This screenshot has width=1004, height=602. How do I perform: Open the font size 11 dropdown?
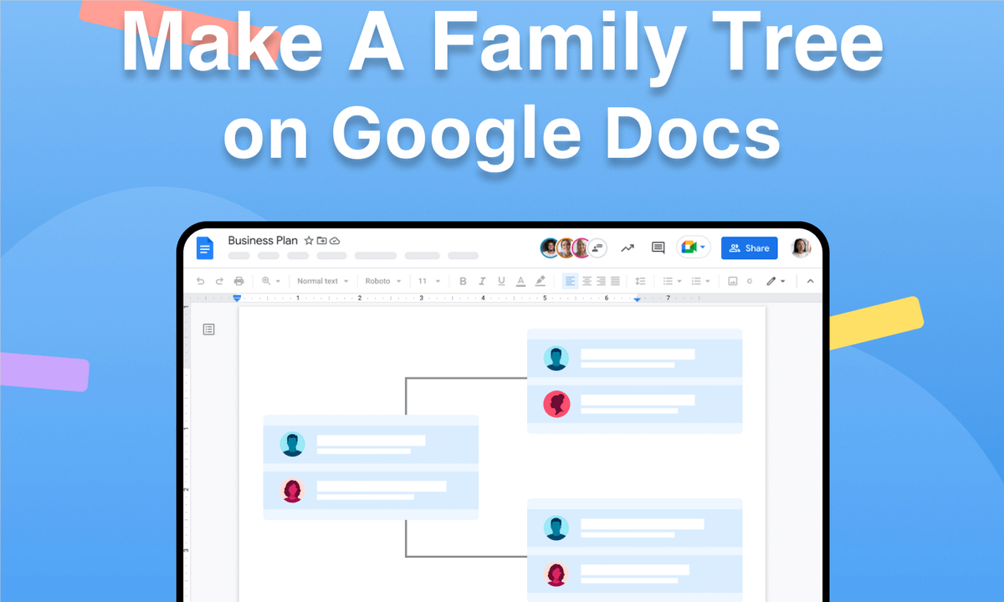[429, 281]
